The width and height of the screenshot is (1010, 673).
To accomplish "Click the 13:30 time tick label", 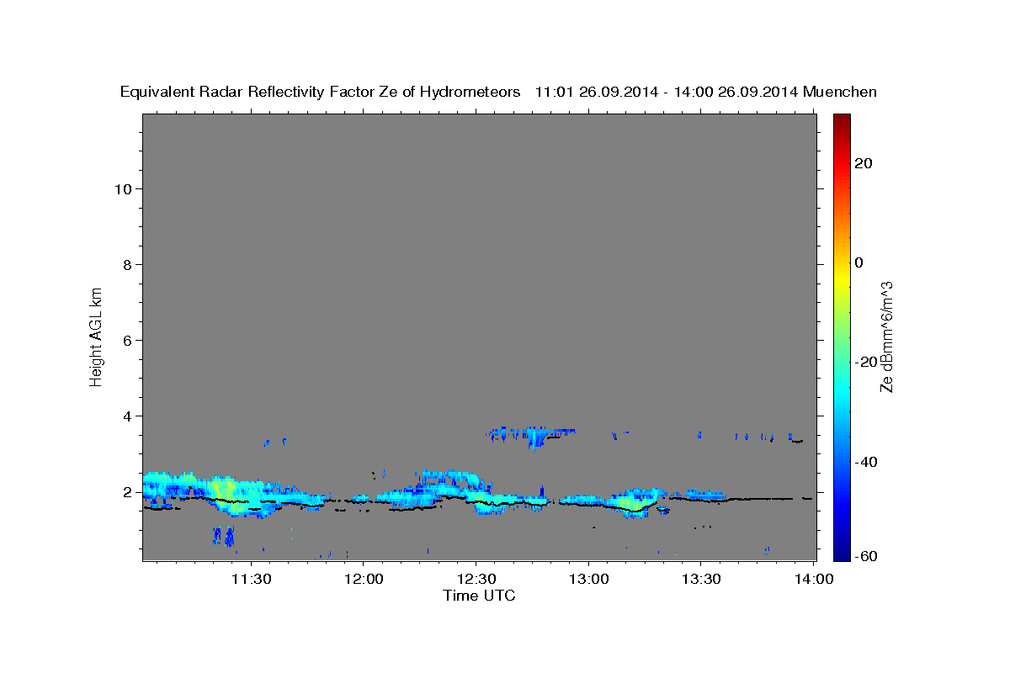I will (x=700, y=579).
